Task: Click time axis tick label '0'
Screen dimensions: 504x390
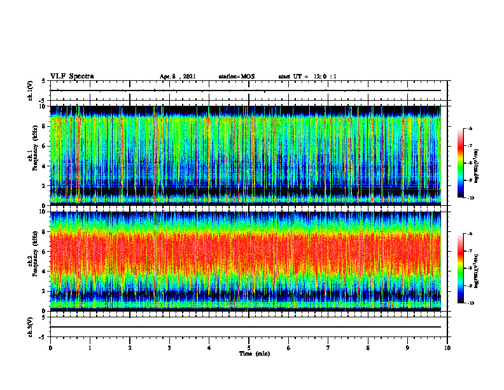Action: (x=50, y=348)
